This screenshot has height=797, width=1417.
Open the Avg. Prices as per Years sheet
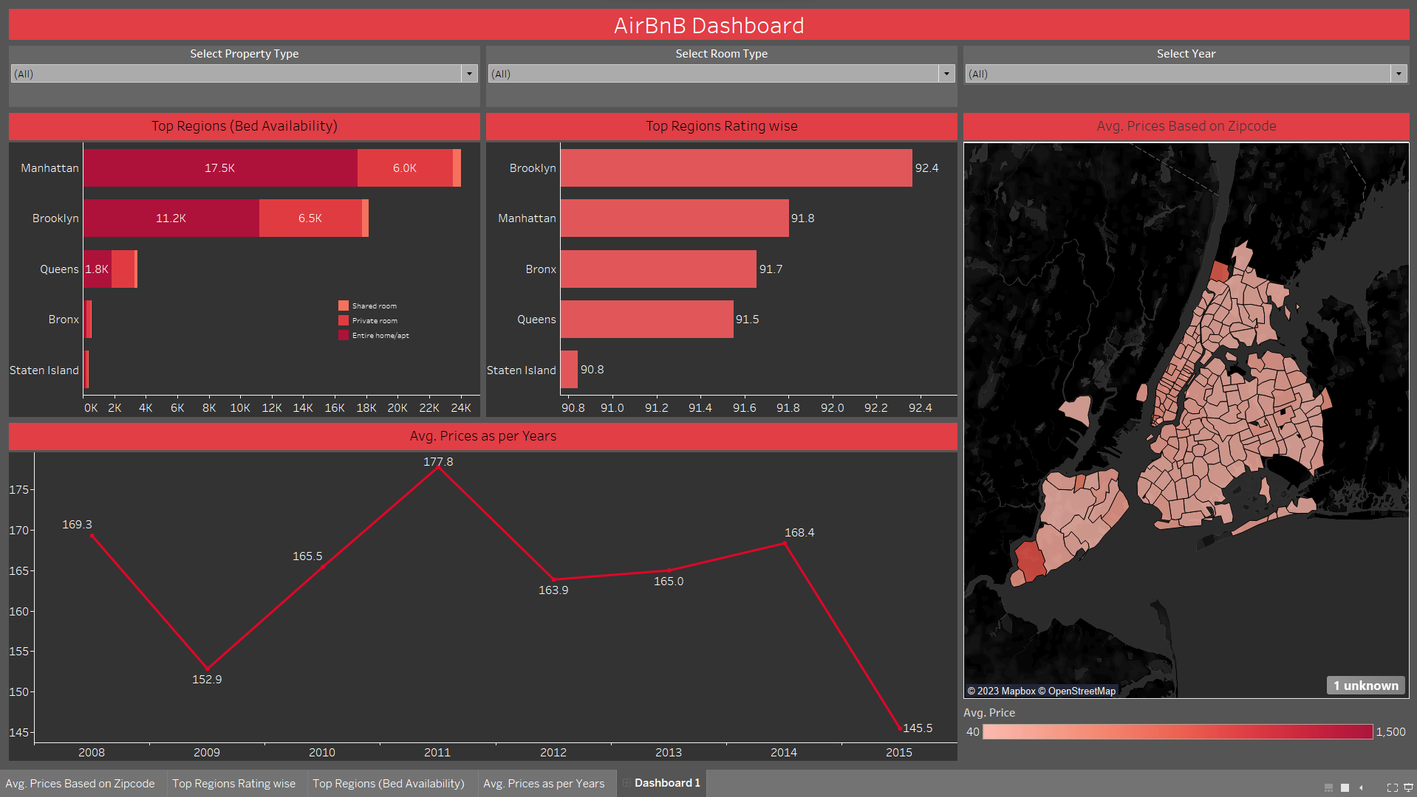pyautogui.click(x=544, y=783)
